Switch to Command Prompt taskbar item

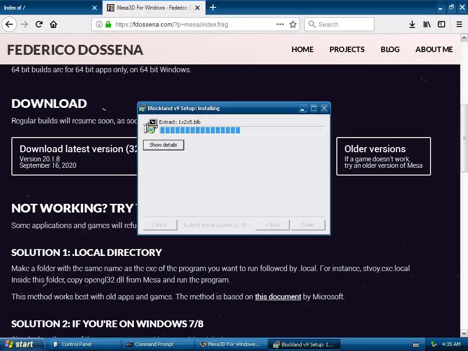pyautogui.click(x=159, y=345)
